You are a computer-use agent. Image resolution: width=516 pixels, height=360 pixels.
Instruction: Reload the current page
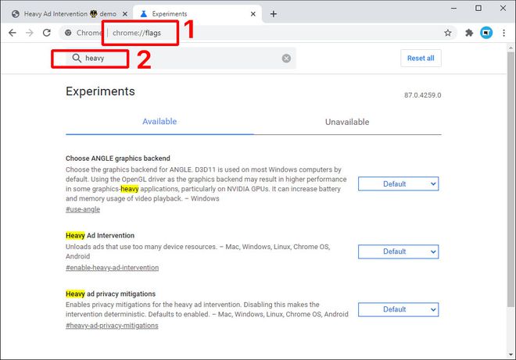(x=47, y=33)
